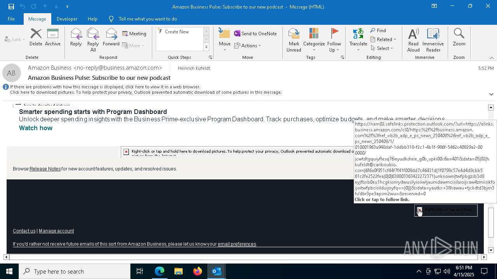Open Task View on the taskbar

coord(140,271)
